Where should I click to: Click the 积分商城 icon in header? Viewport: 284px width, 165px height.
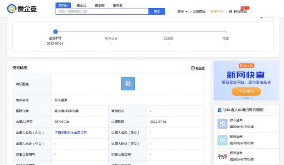point(230,11)
